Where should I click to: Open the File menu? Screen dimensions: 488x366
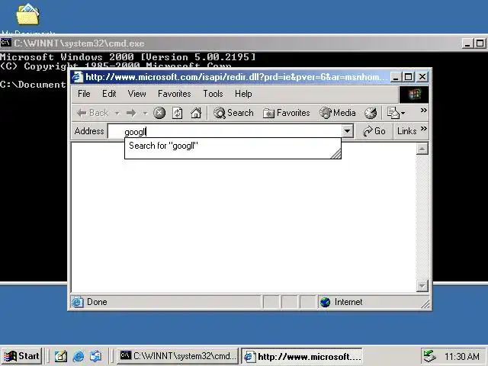[84, 94]
